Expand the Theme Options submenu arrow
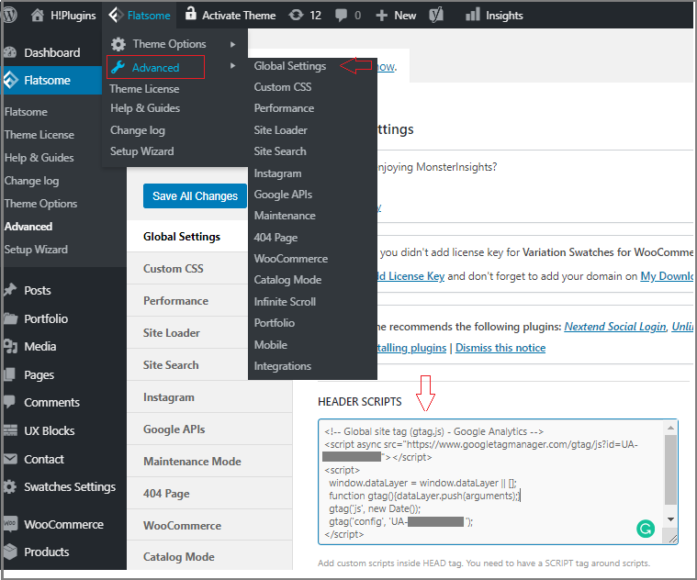 [x=232, y=44]
